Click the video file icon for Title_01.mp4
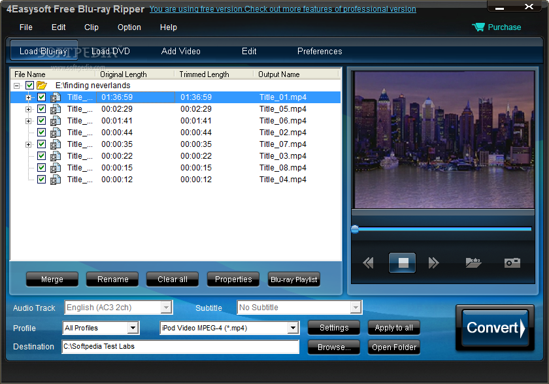Screen dimensions: 549x384 (56, 97)
